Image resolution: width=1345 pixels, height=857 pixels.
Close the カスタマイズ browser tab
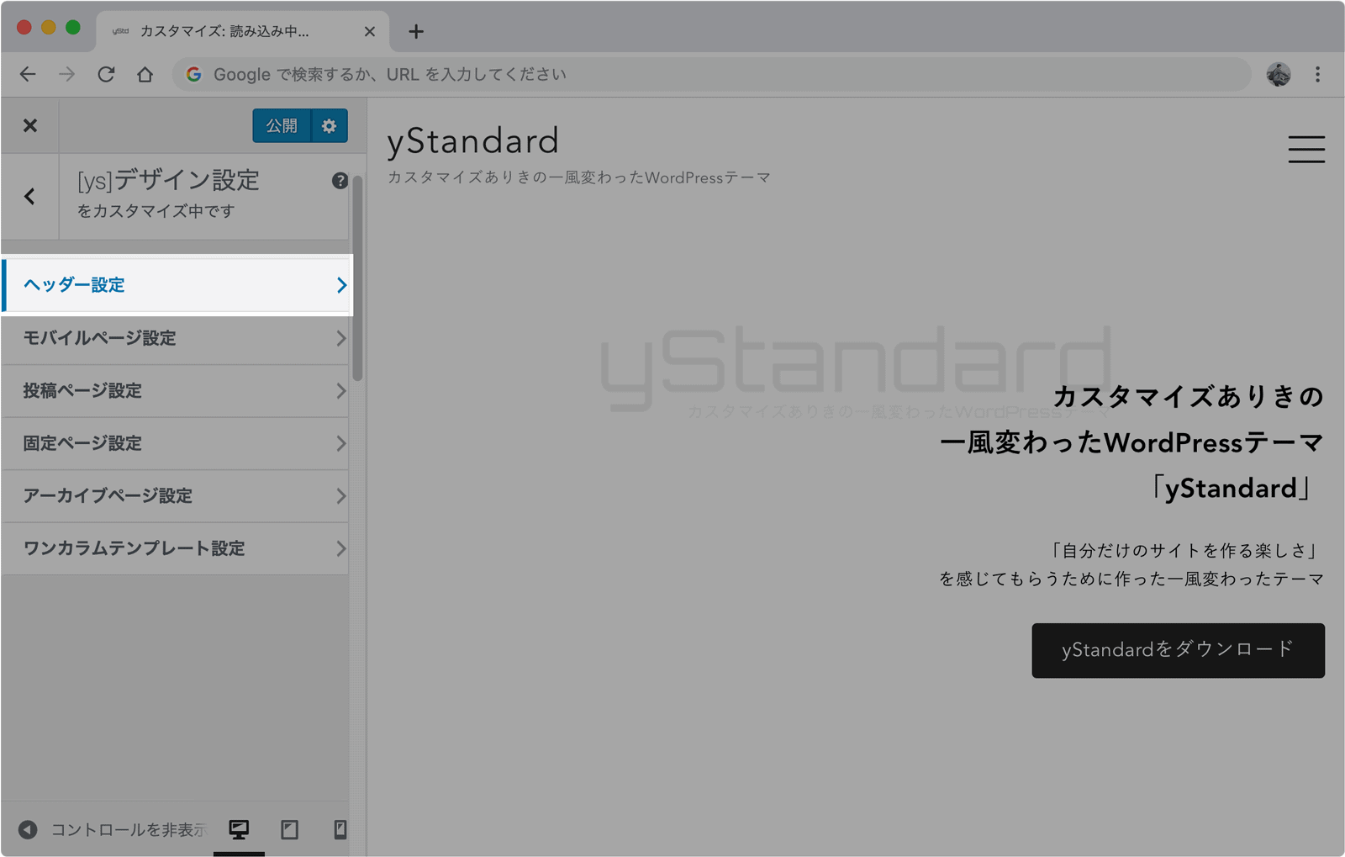[x=370, y=32]
